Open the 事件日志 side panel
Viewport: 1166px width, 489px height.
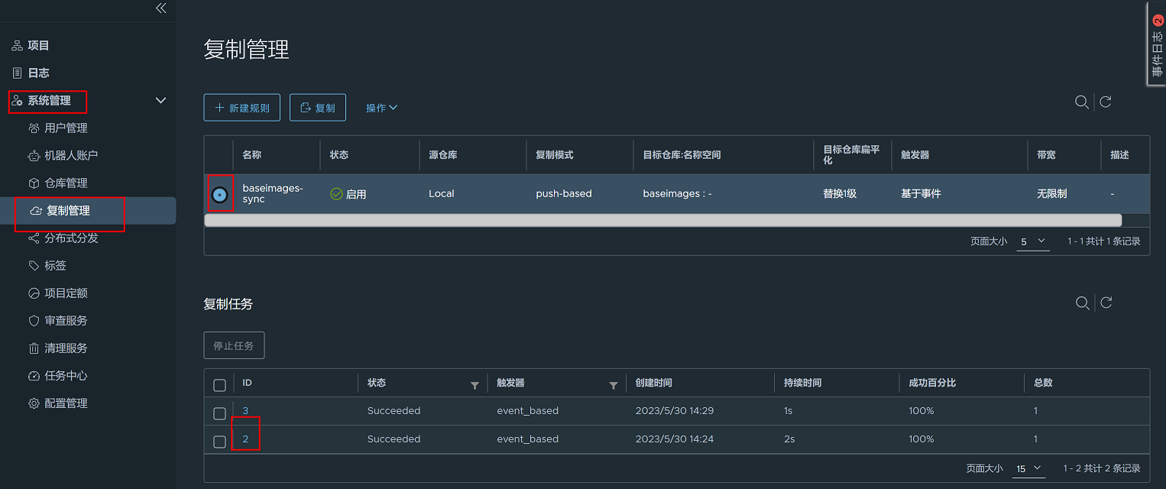coord(1157,46)
